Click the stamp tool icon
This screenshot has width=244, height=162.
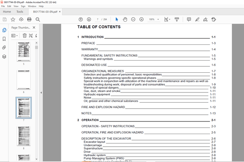coord(214,19)
